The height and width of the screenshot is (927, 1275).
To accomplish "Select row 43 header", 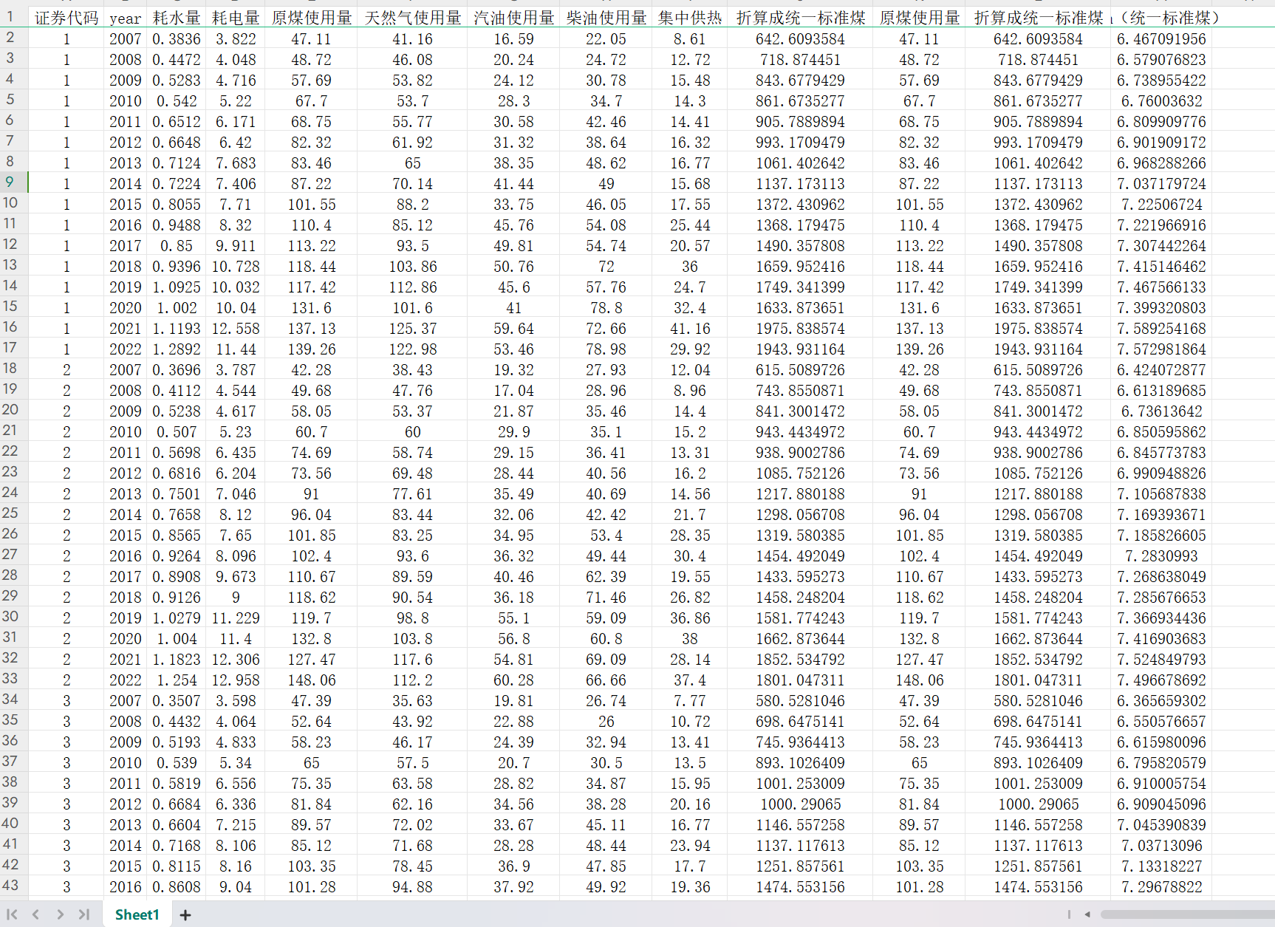I will (10, 885).
